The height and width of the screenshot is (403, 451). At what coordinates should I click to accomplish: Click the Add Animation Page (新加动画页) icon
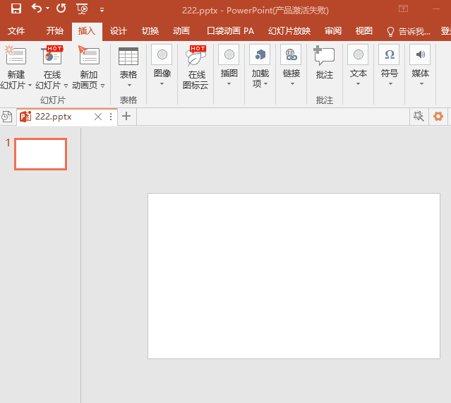[x=89, y=57]
